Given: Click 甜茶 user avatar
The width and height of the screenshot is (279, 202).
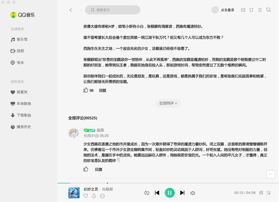Looking at the screenshot, I should click(x=74, y=133).
